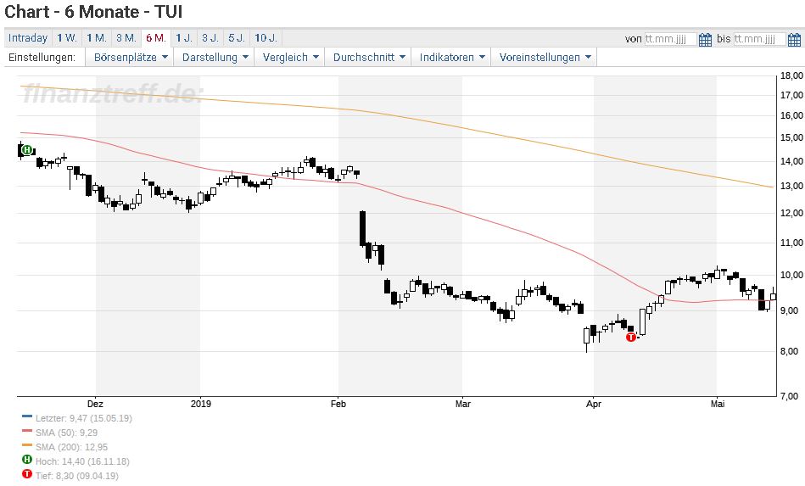Screen dimensions: 805x486
Task: Expand the Indikatoren dropdown
Action: [452, 57]
